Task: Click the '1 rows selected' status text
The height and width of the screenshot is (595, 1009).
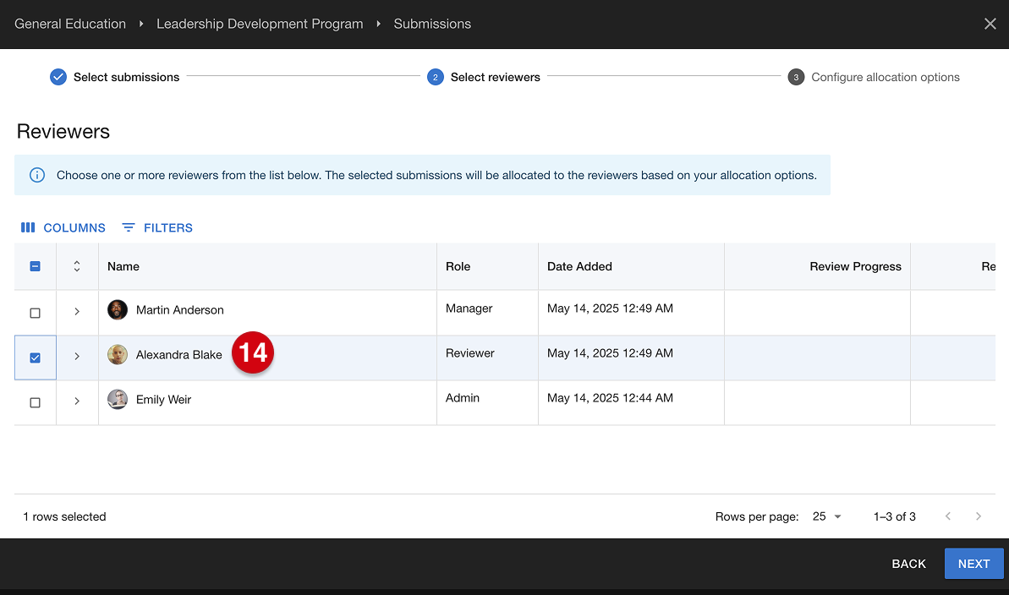Action: [x=64, y=516]
